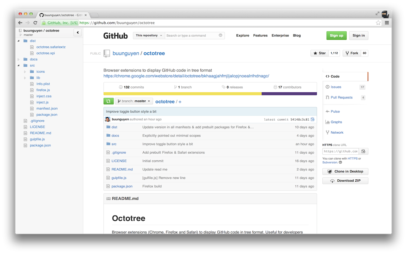Open the branch: master dropdown
407x254 pixels.
point(134,101)
